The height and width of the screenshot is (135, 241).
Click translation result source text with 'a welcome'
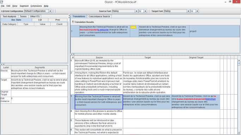(105, 31)
